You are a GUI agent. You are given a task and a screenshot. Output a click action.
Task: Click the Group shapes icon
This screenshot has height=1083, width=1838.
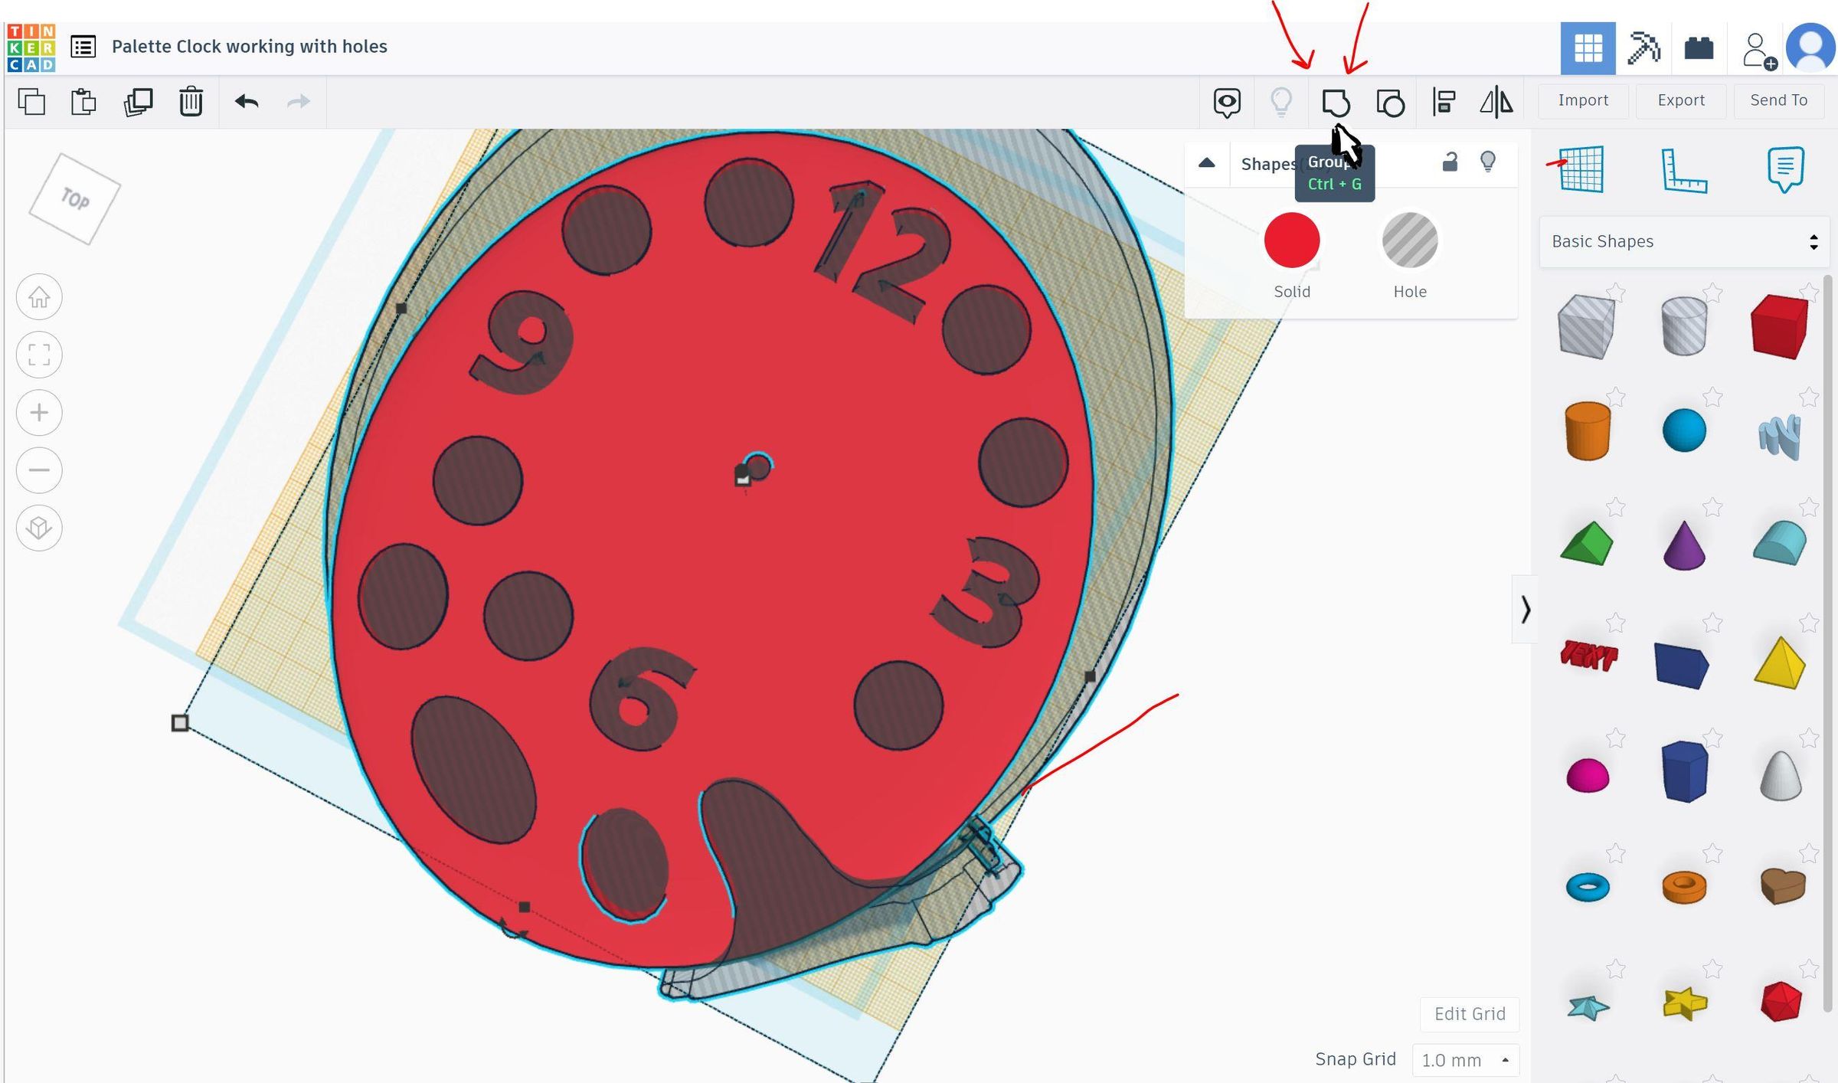(1336, 102)
